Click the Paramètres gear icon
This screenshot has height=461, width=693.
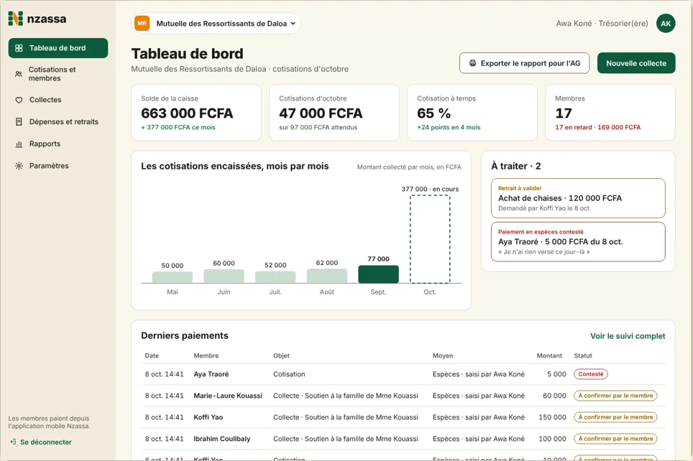(x=19, y=166)
